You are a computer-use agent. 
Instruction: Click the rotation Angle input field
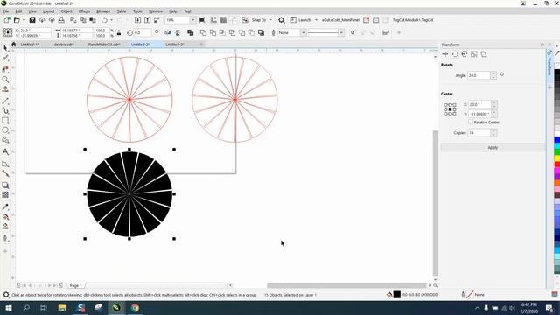pos(479,75)
